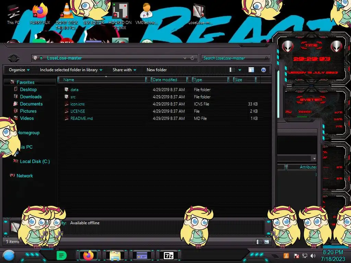Screen dimensions: 351x263
Task: Open Downloads in Favorites
Action: [31, 97]
